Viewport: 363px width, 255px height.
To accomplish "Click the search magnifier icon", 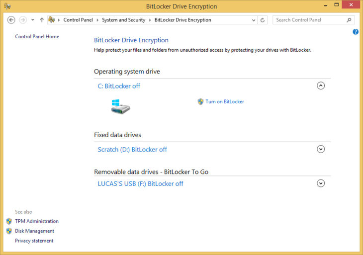I will pos(349,20).
